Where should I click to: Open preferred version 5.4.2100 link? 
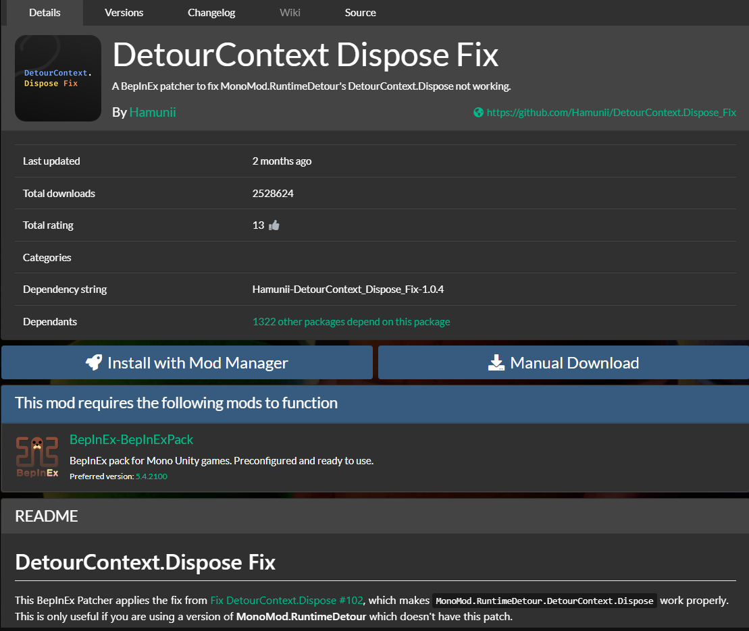pyautogui.click(x=151, y=476)
